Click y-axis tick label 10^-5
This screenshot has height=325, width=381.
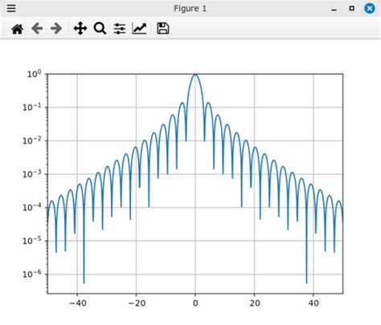(32, 241)
